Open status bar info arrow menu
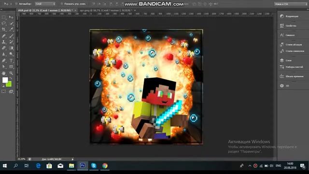This screenshot has height=174, width=309. 72,159
